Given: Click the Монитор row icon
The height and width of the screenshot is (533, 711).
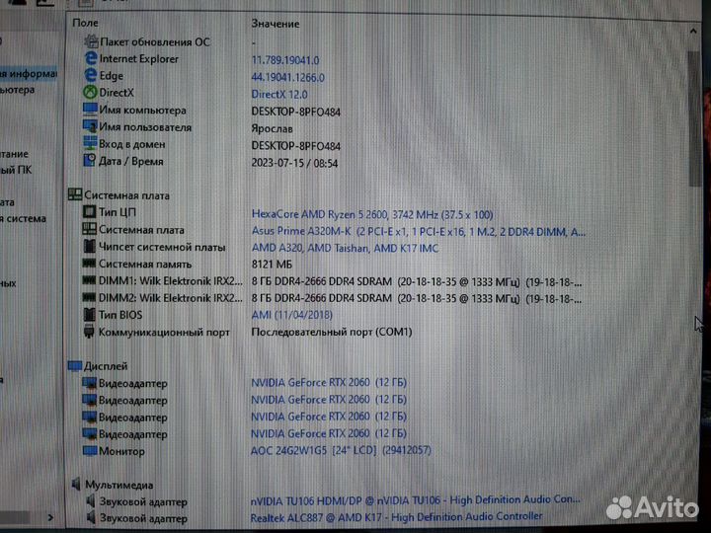Looking at the screenshot, I should coord(89,451).
